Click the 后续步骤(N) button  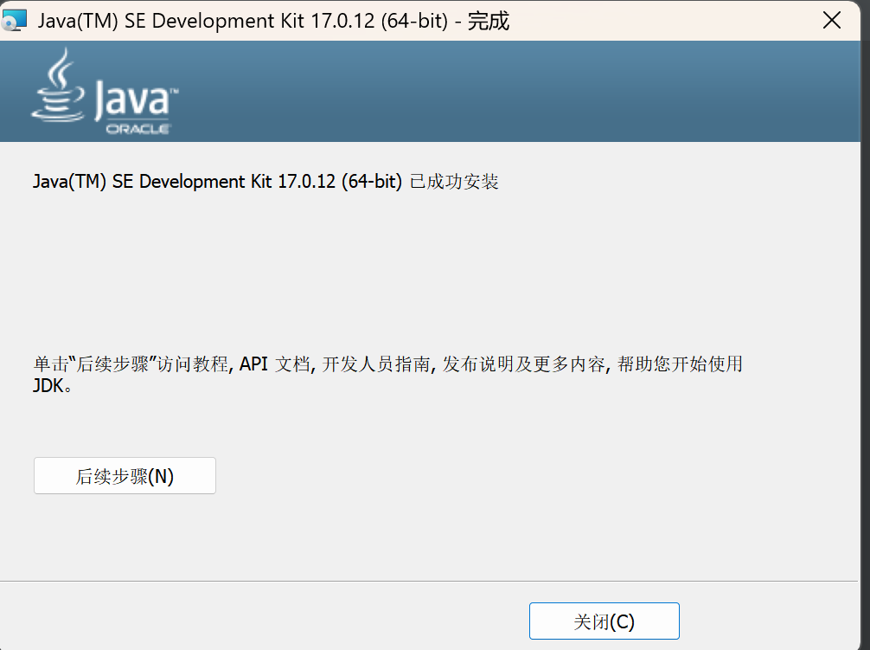[x=125, y=476]
